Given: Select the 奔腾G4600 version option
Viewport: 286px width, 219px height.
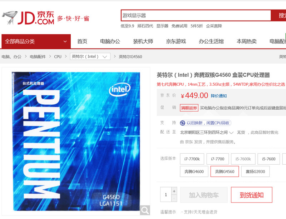Looking at the screenshot, I should (194, 171).
